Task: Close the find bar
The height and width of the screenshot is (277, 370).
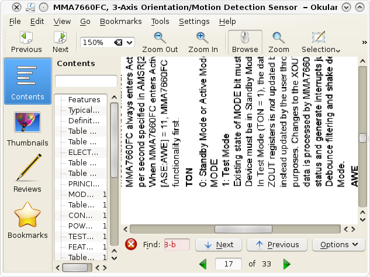Action: point(131,244)
